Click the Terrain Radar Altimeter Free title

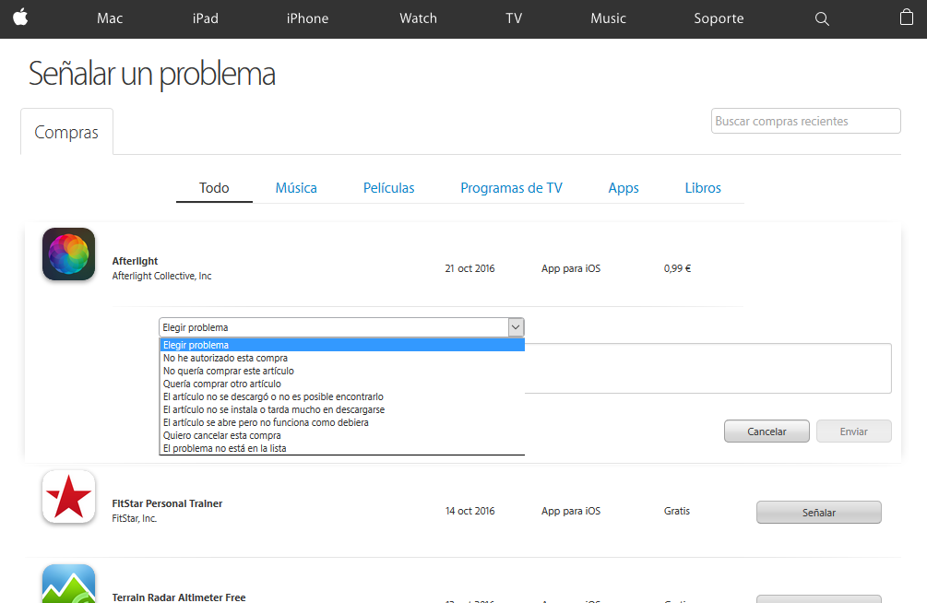tap(179, 597)
